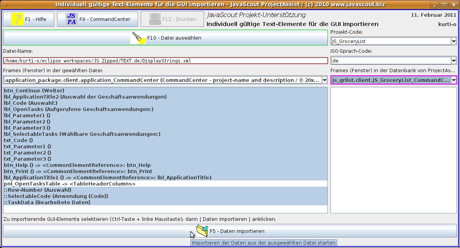This screenshot has height=248, width=460.
Task: Click the flashlight icon for file selection
Action: (x=138, y=38)
